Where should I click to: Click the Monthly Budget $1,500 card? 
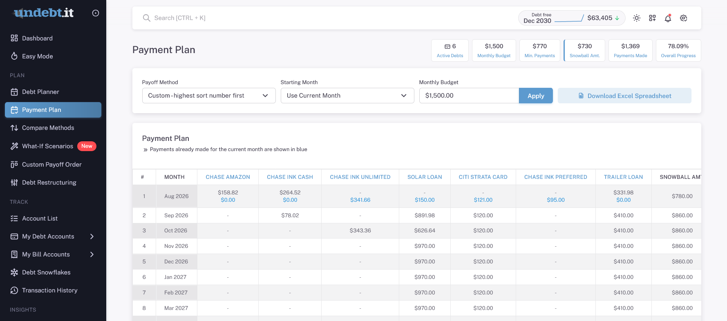494,50
